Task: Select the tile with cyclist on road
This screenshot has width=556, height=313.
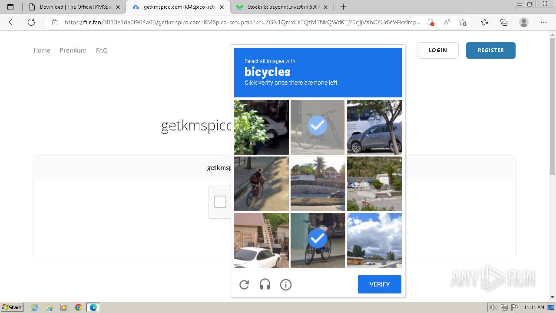Action: pyautogui.click(x=261, y=184)
